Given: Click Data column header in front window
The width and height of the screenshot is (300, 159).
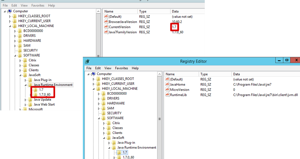Looking at the screenshot, I should coord(266,74).
